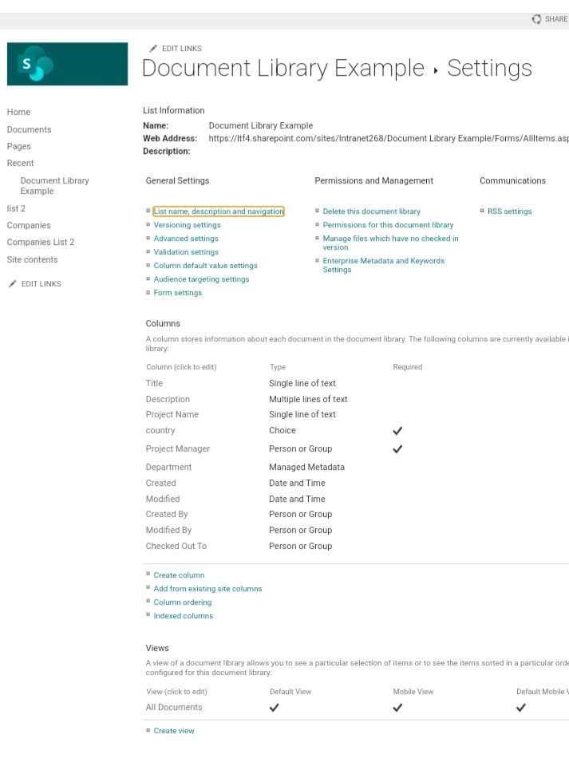The width and height of the screenshot is (569, 758).
Task: Open Indexed columns link
Action: coord(184,616)
